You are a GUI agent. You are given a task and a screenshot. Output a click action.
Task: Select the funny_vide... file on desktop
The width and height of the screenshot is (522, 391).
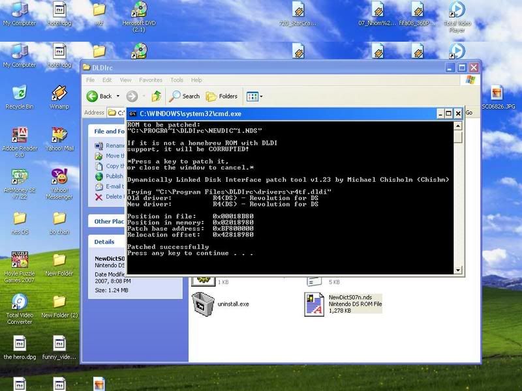(59, 348)
